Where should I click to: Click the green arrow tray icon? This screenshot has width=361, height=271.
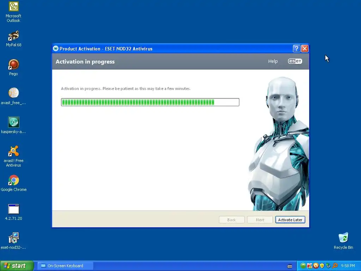coord(303,266)
